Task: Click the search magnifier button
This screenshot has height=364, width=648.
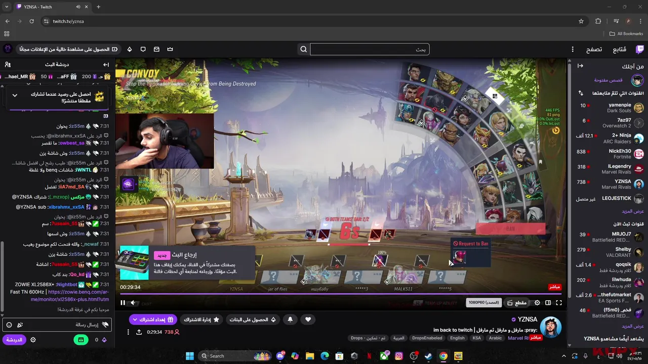Action: click(304, 49)
